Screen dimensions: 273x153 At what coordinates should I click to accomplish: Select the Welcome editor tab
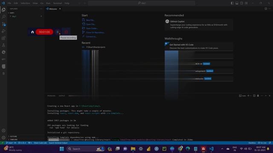pos(53,9)
